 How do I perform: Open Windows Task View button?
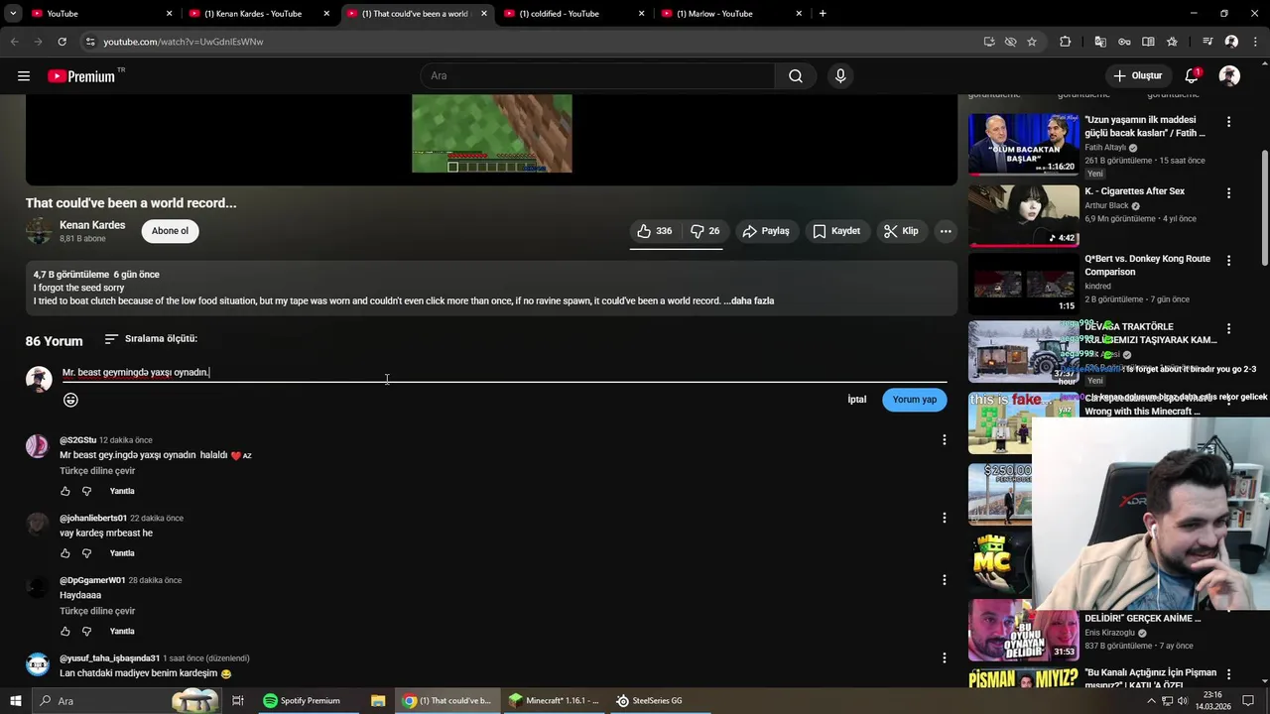(238, 701)
